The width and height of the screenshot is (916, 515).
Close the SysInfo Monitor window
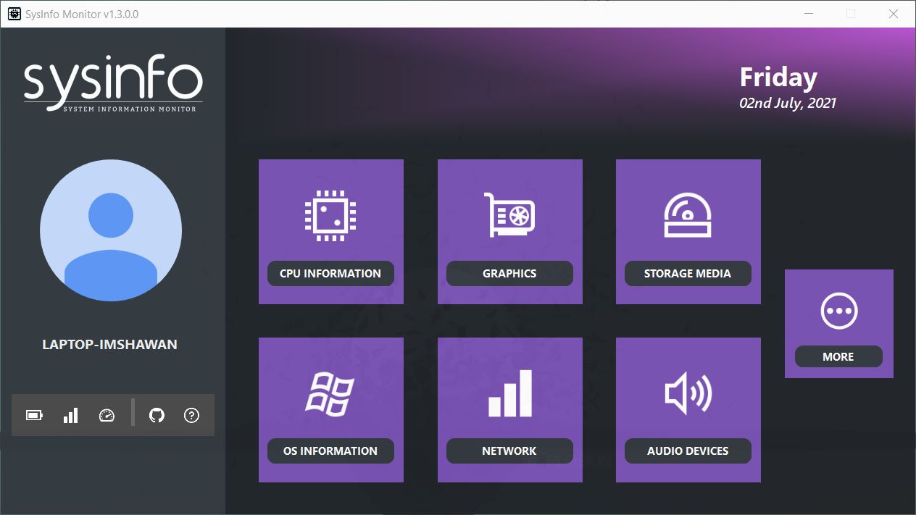coord(894,14)
